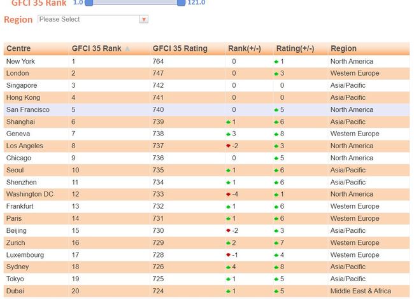The height and width of the screenshot is (299, 414).
Task: Sort by Region column header
Action: click(x=343, y=49)
